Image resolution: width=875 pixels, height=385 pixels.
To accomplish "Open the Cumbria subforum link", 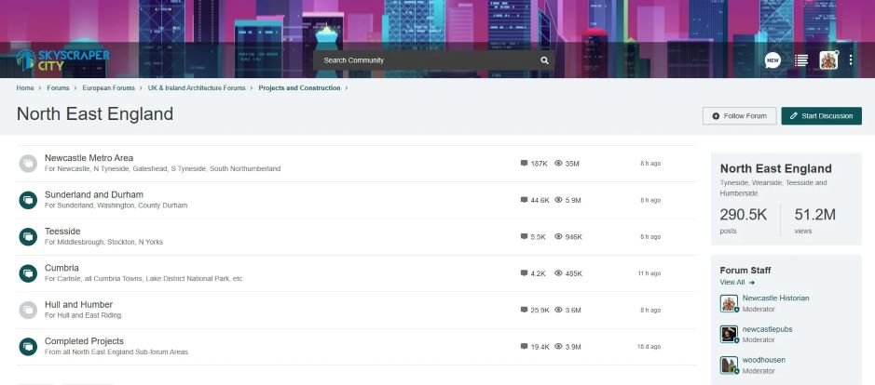I will (62, 268).
